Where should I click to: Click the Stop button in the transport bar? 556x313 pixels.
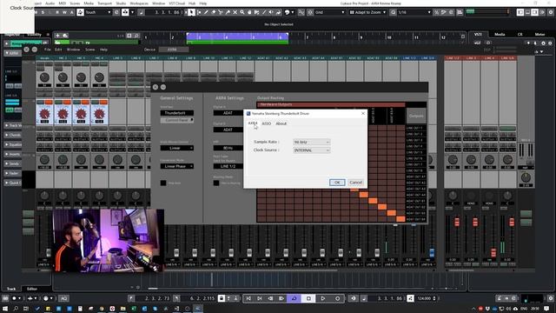click(x=308, y=298)
